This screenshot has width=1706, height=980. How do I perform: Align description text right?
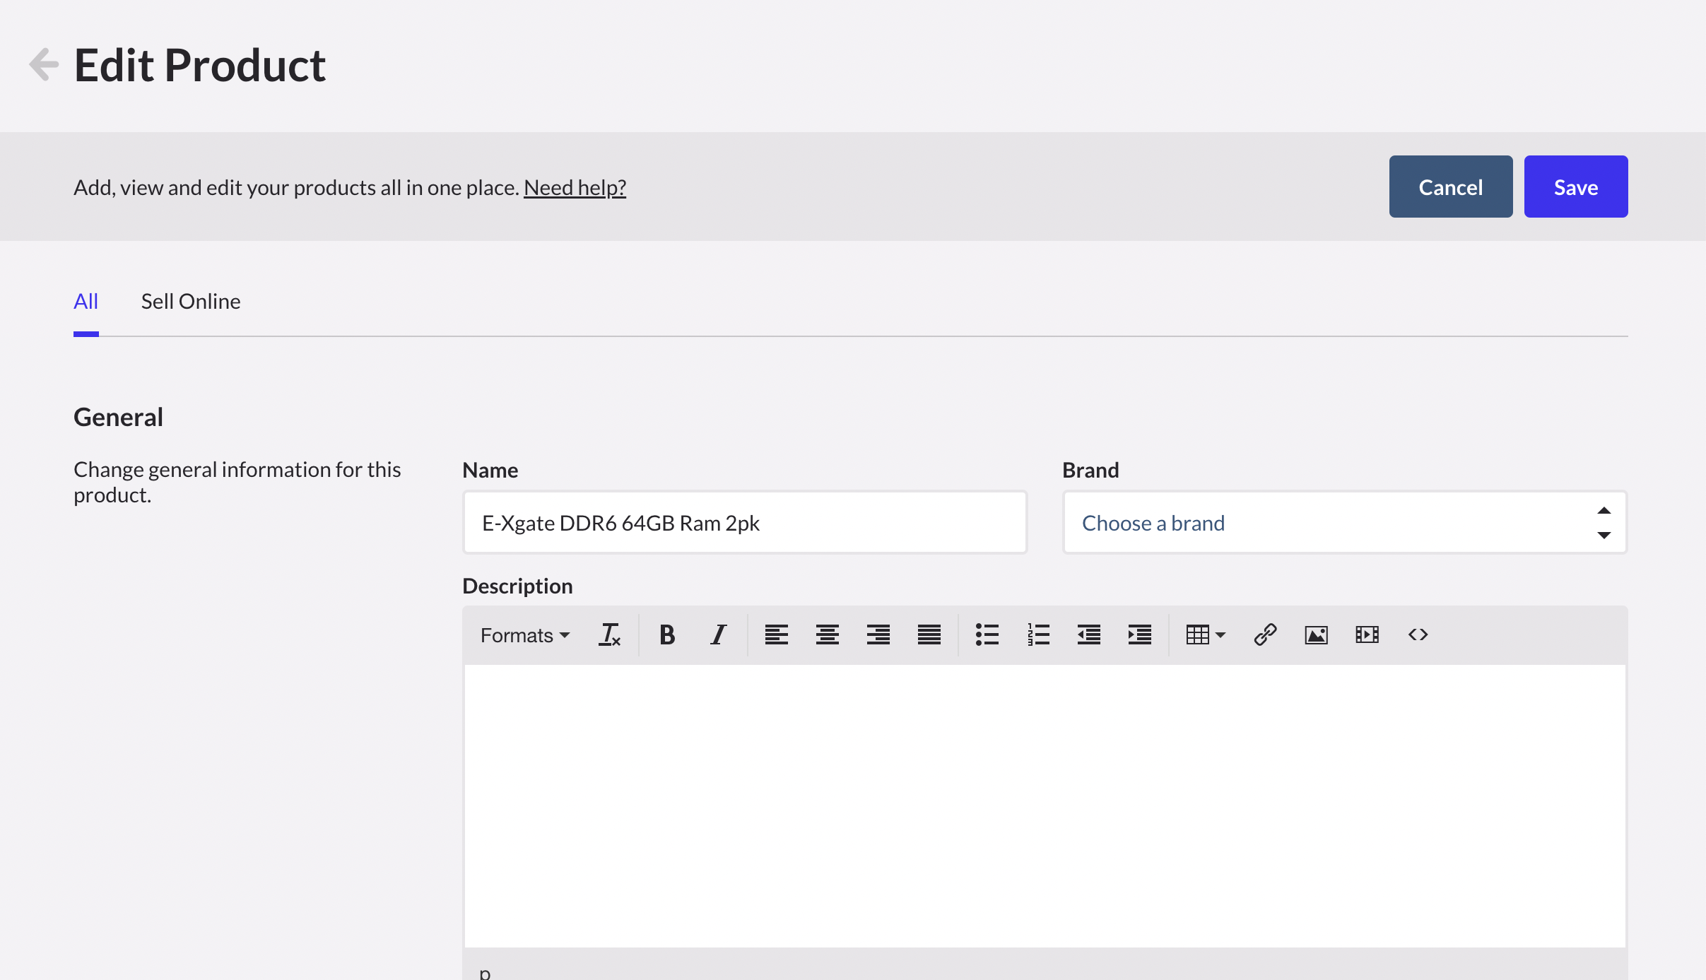point(878,634)
